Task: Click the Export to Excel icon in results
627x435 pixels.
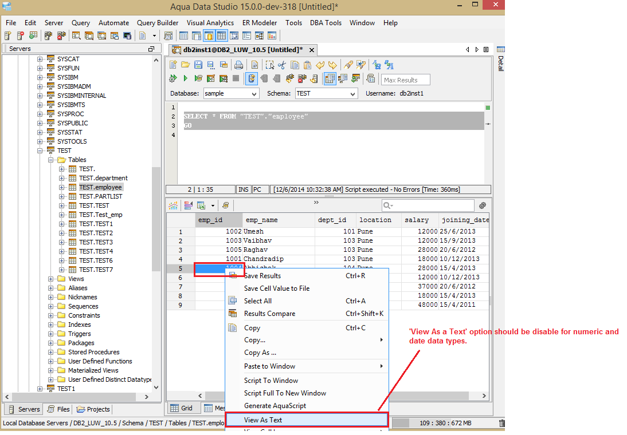Action: point(201,205)
